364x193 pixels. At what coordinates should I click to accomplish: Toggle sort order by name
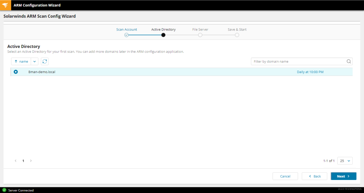click(21, 62)
